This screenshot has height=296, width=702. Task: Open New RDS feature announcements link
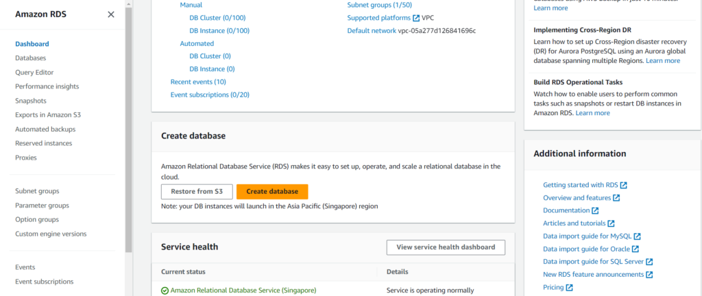tap(593, 275)
